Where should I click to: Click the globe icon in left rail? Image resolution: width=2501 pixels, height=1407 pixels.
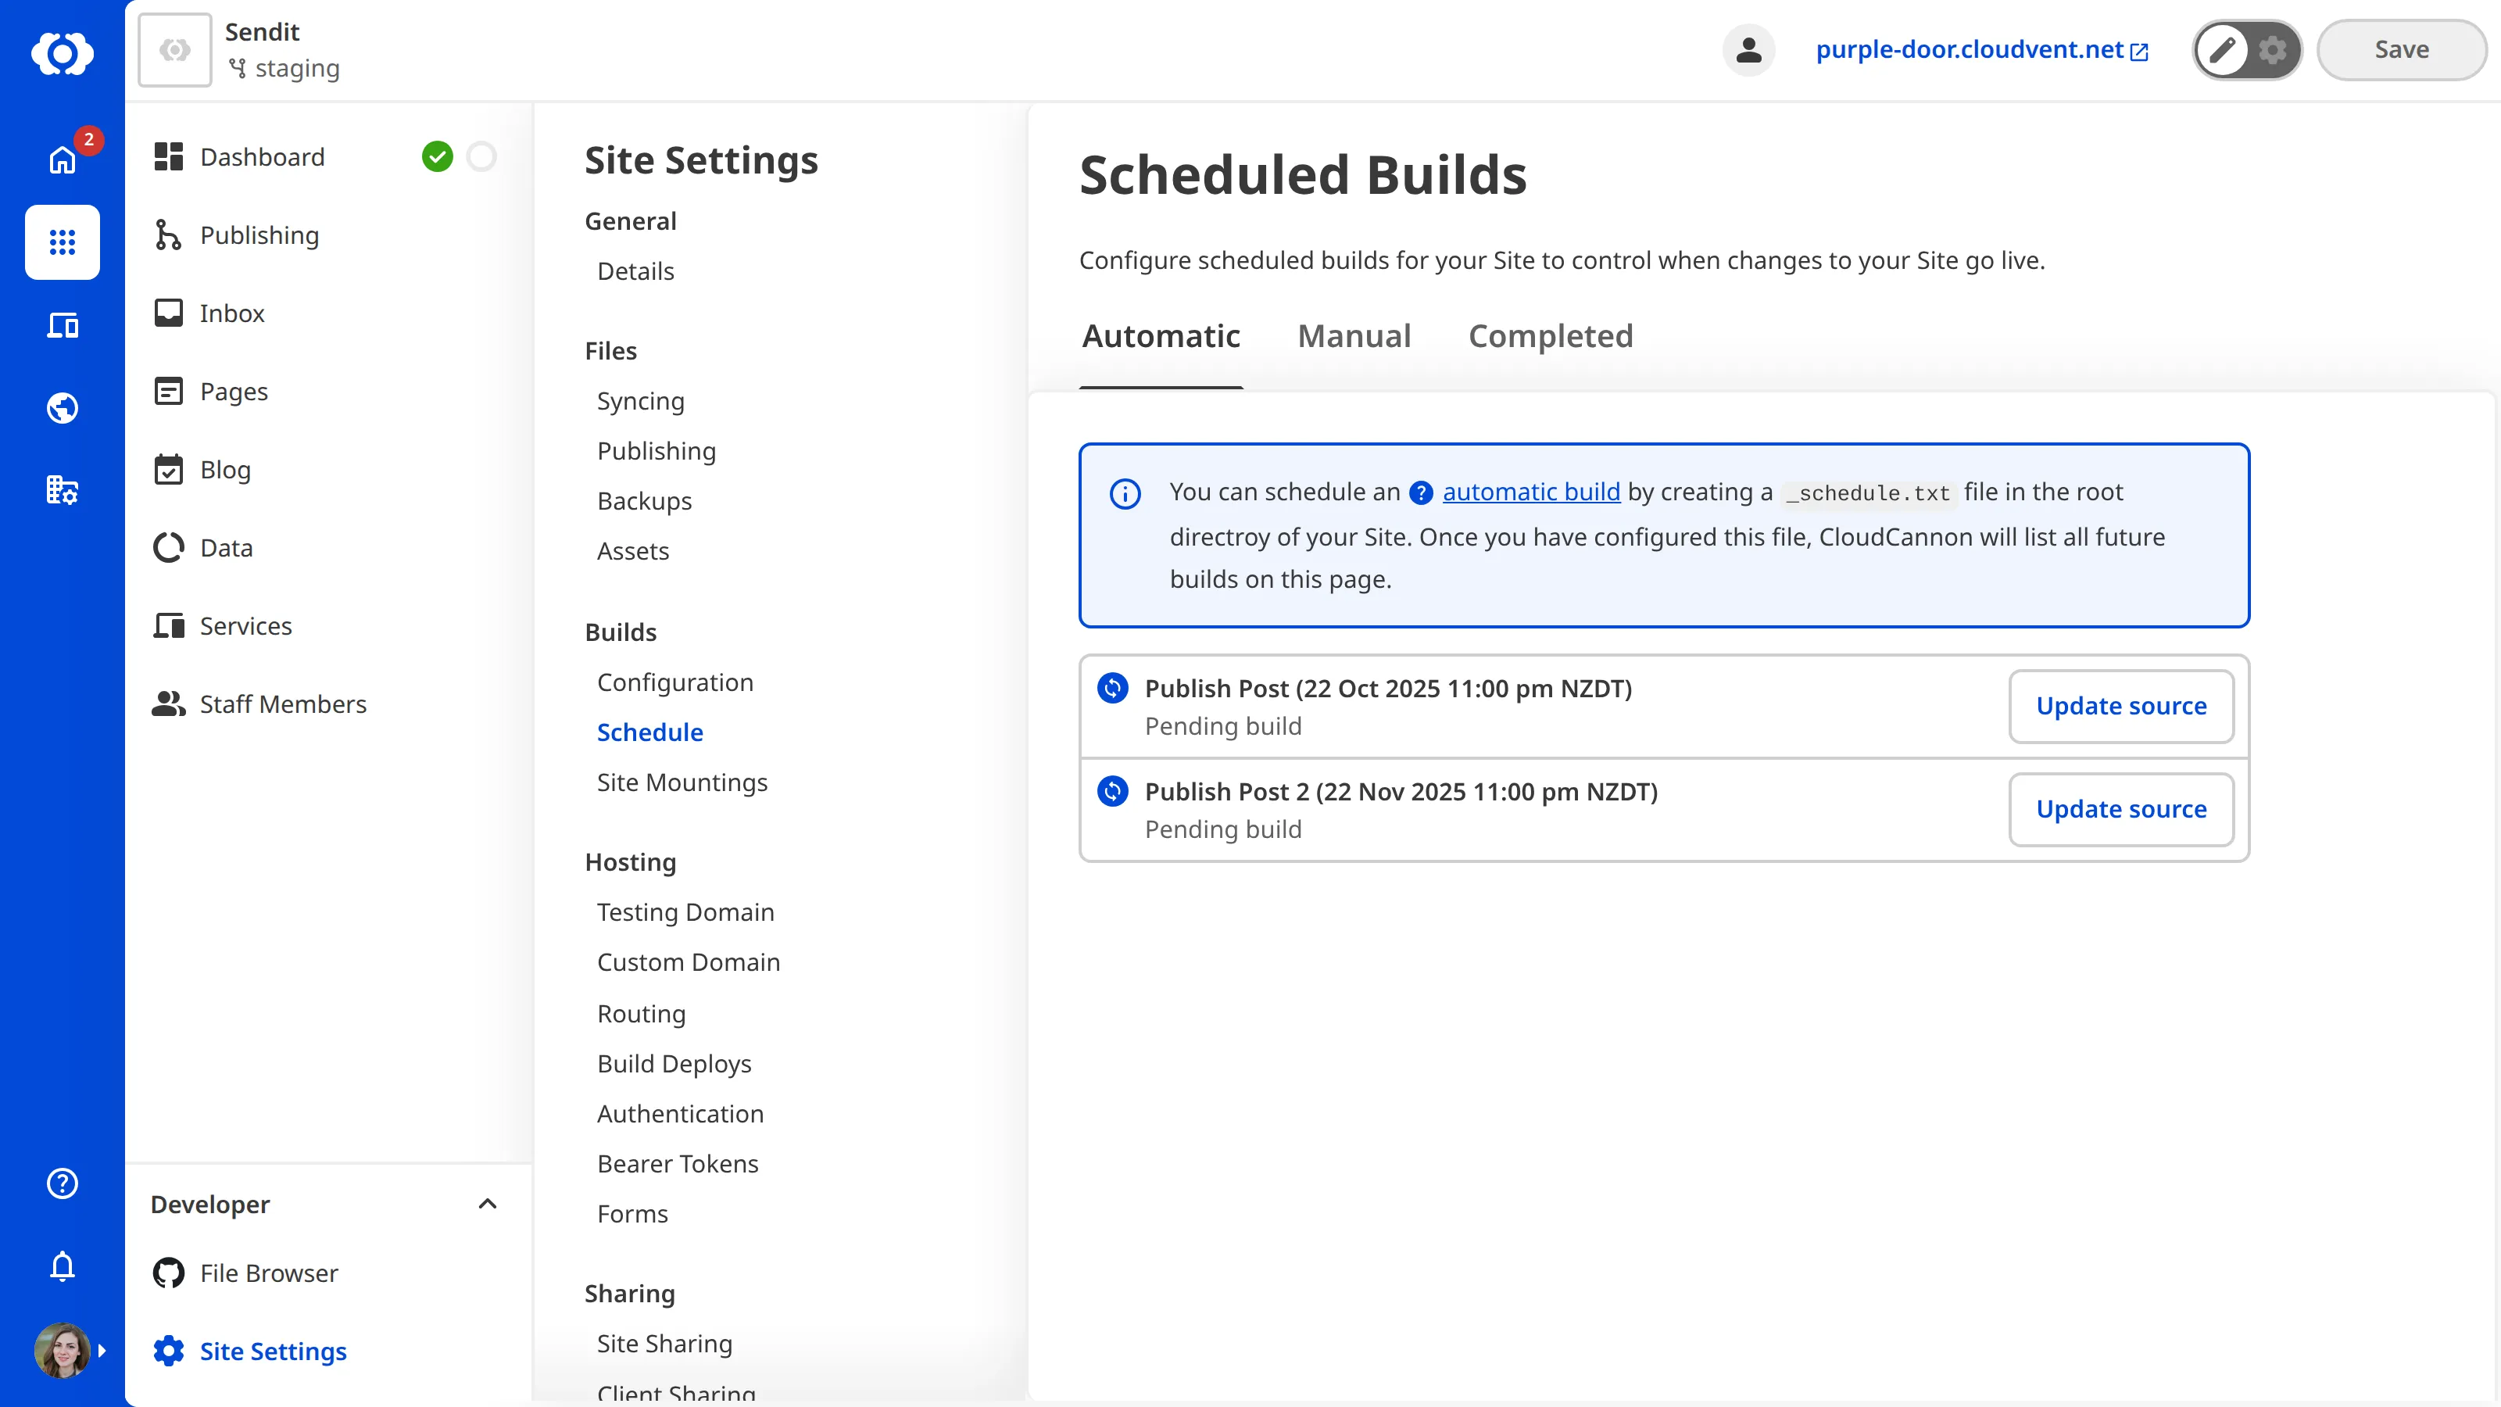(x=63, y=408)
